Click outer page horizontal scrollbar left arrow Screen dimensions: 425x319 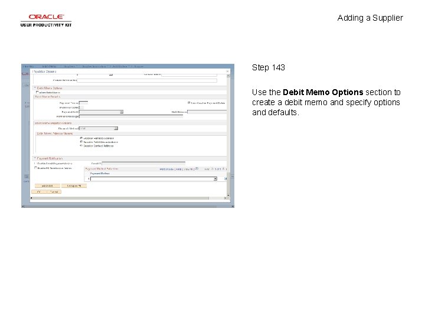[x=23, y=206]
